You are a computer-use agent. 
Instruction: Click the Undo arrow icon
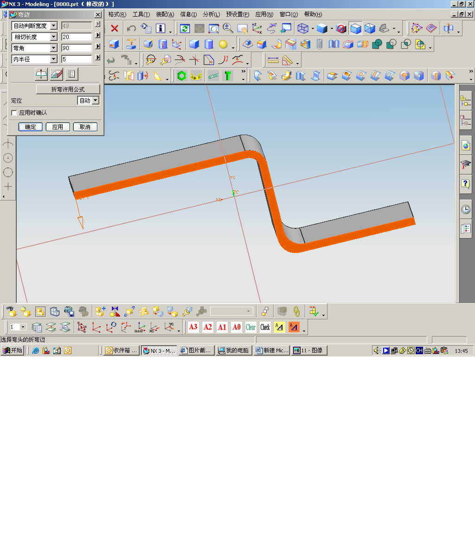click(x=131, y=28)
